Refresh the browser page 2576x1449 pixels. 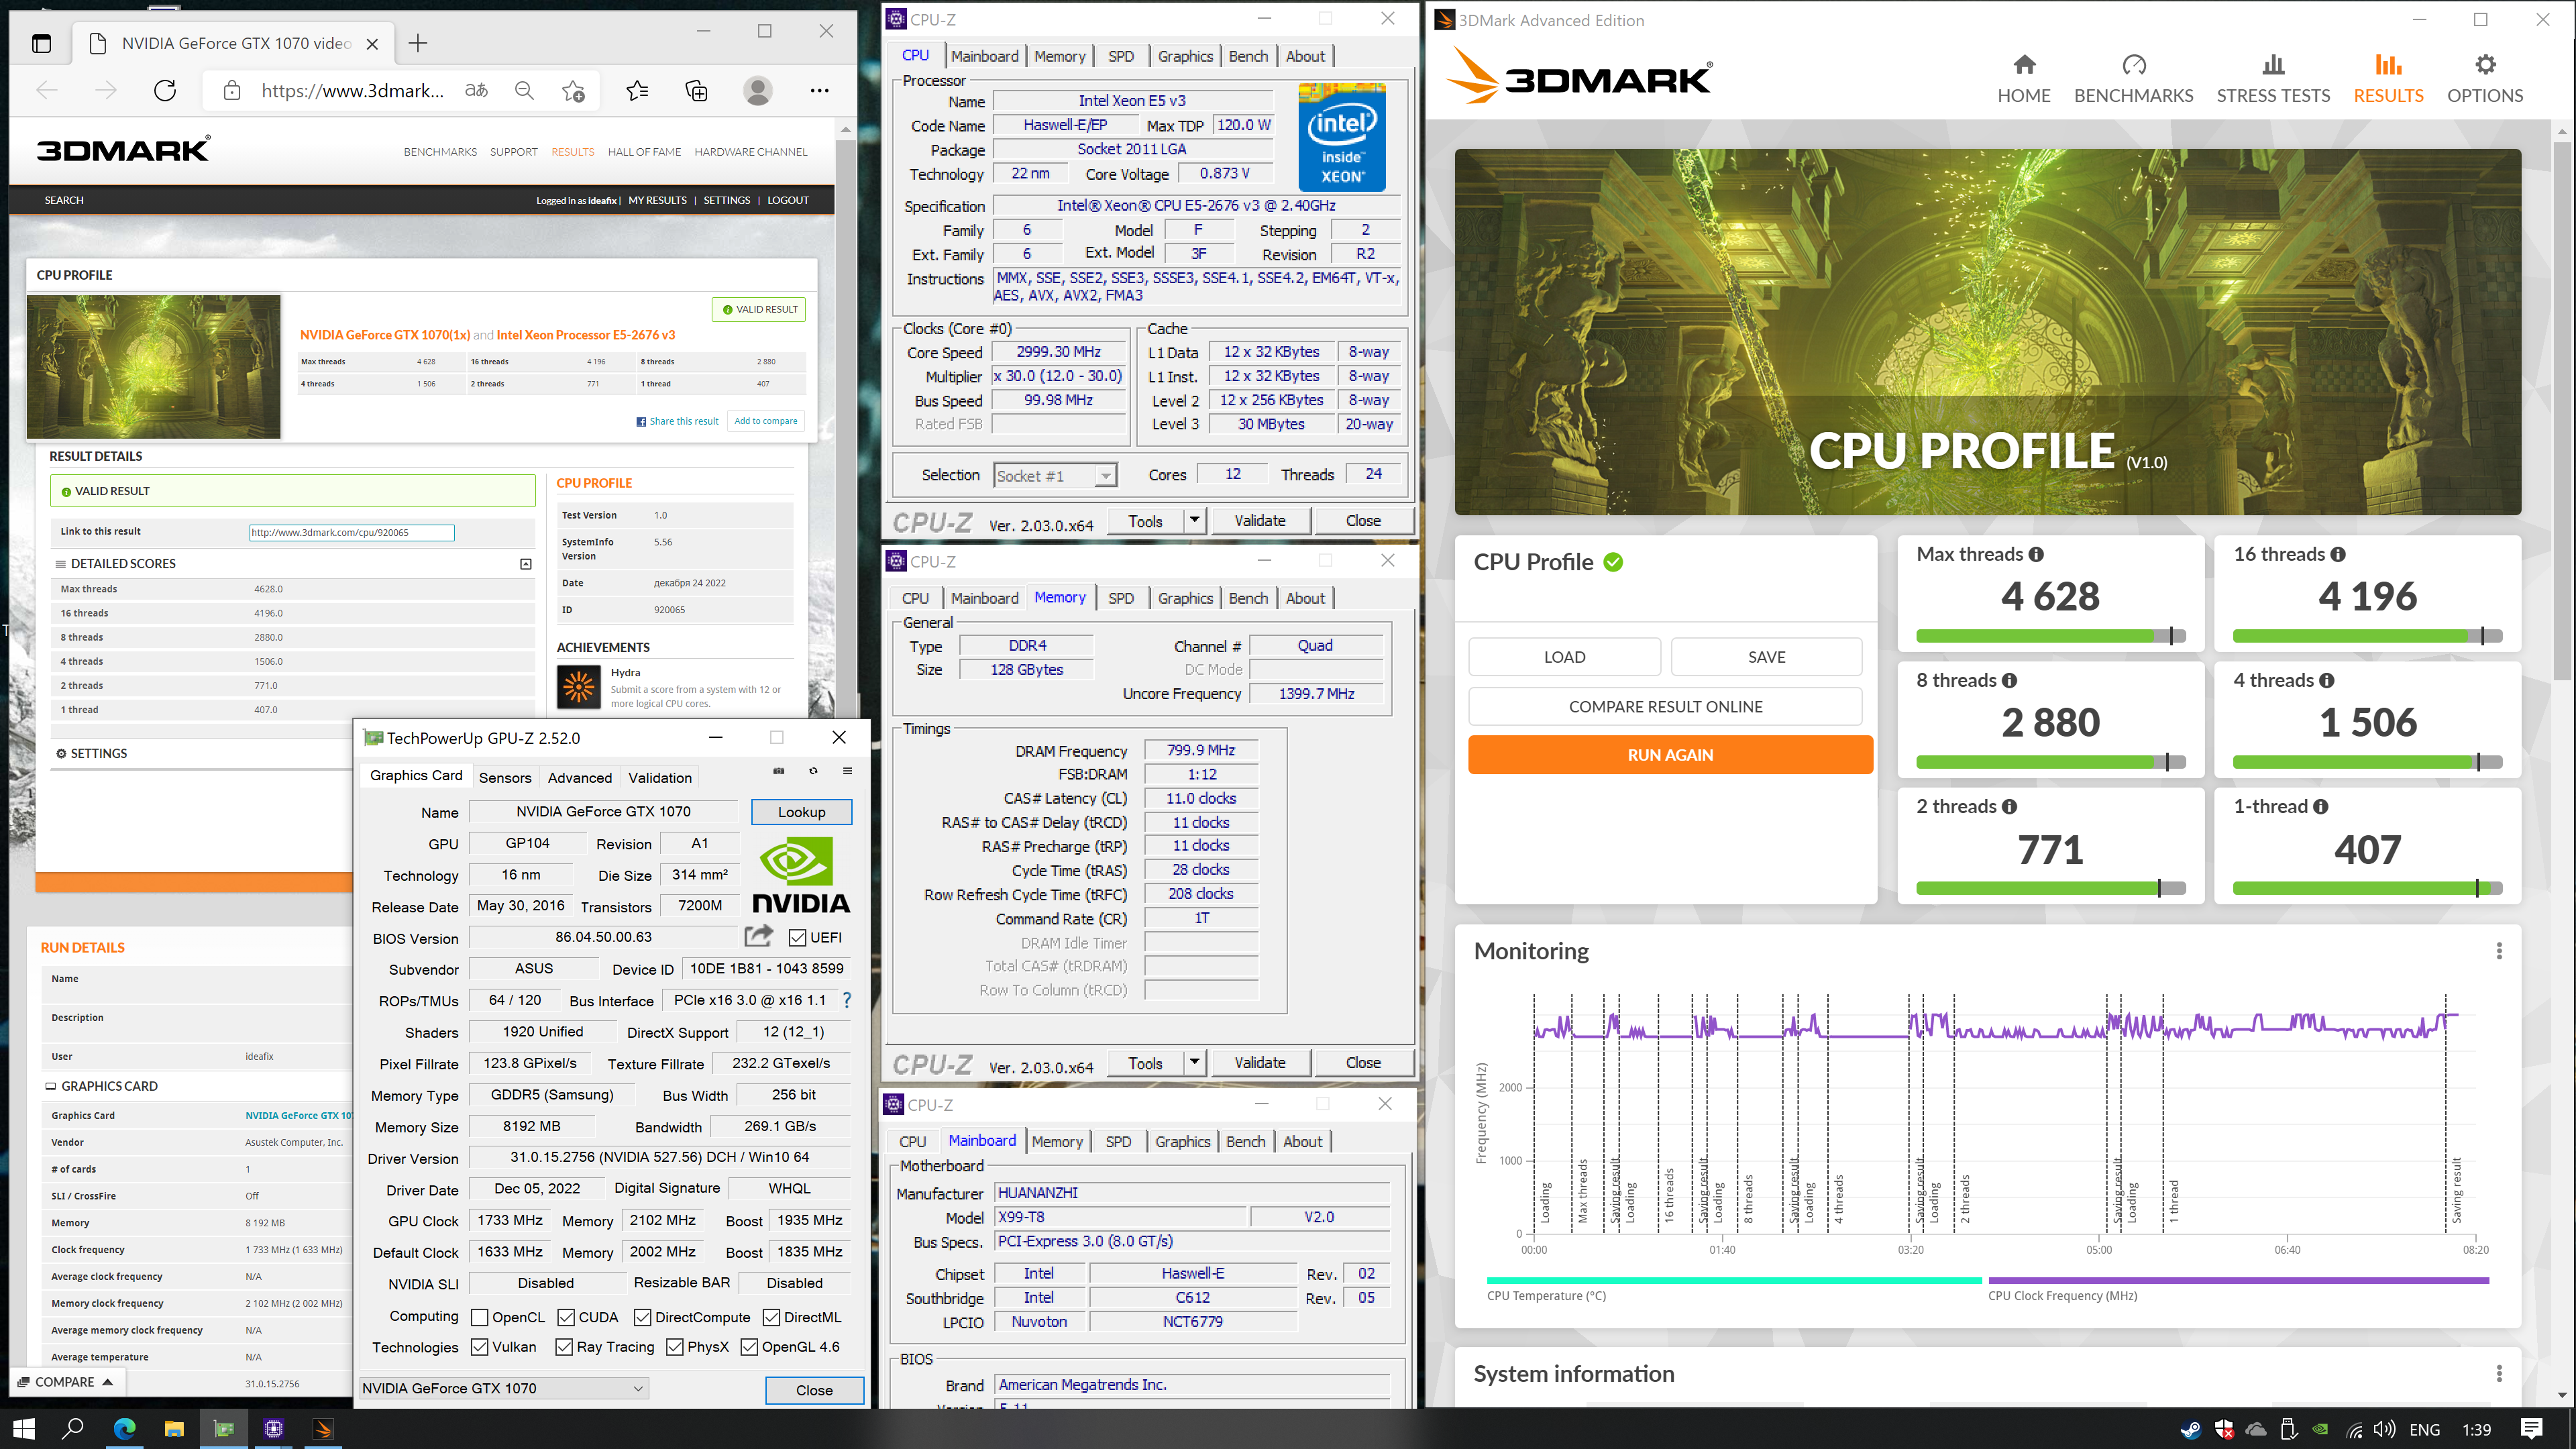coord(165,91)
